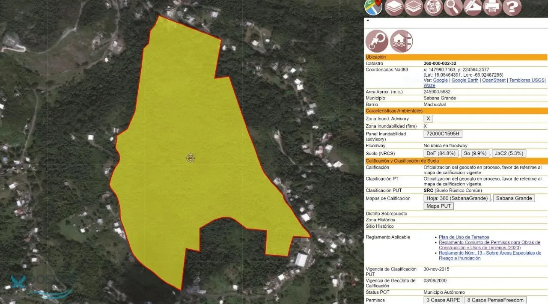Select the DeF (84.8%) soil button
The height and width of the screenshot is (304, 548).
pos(441,153)
